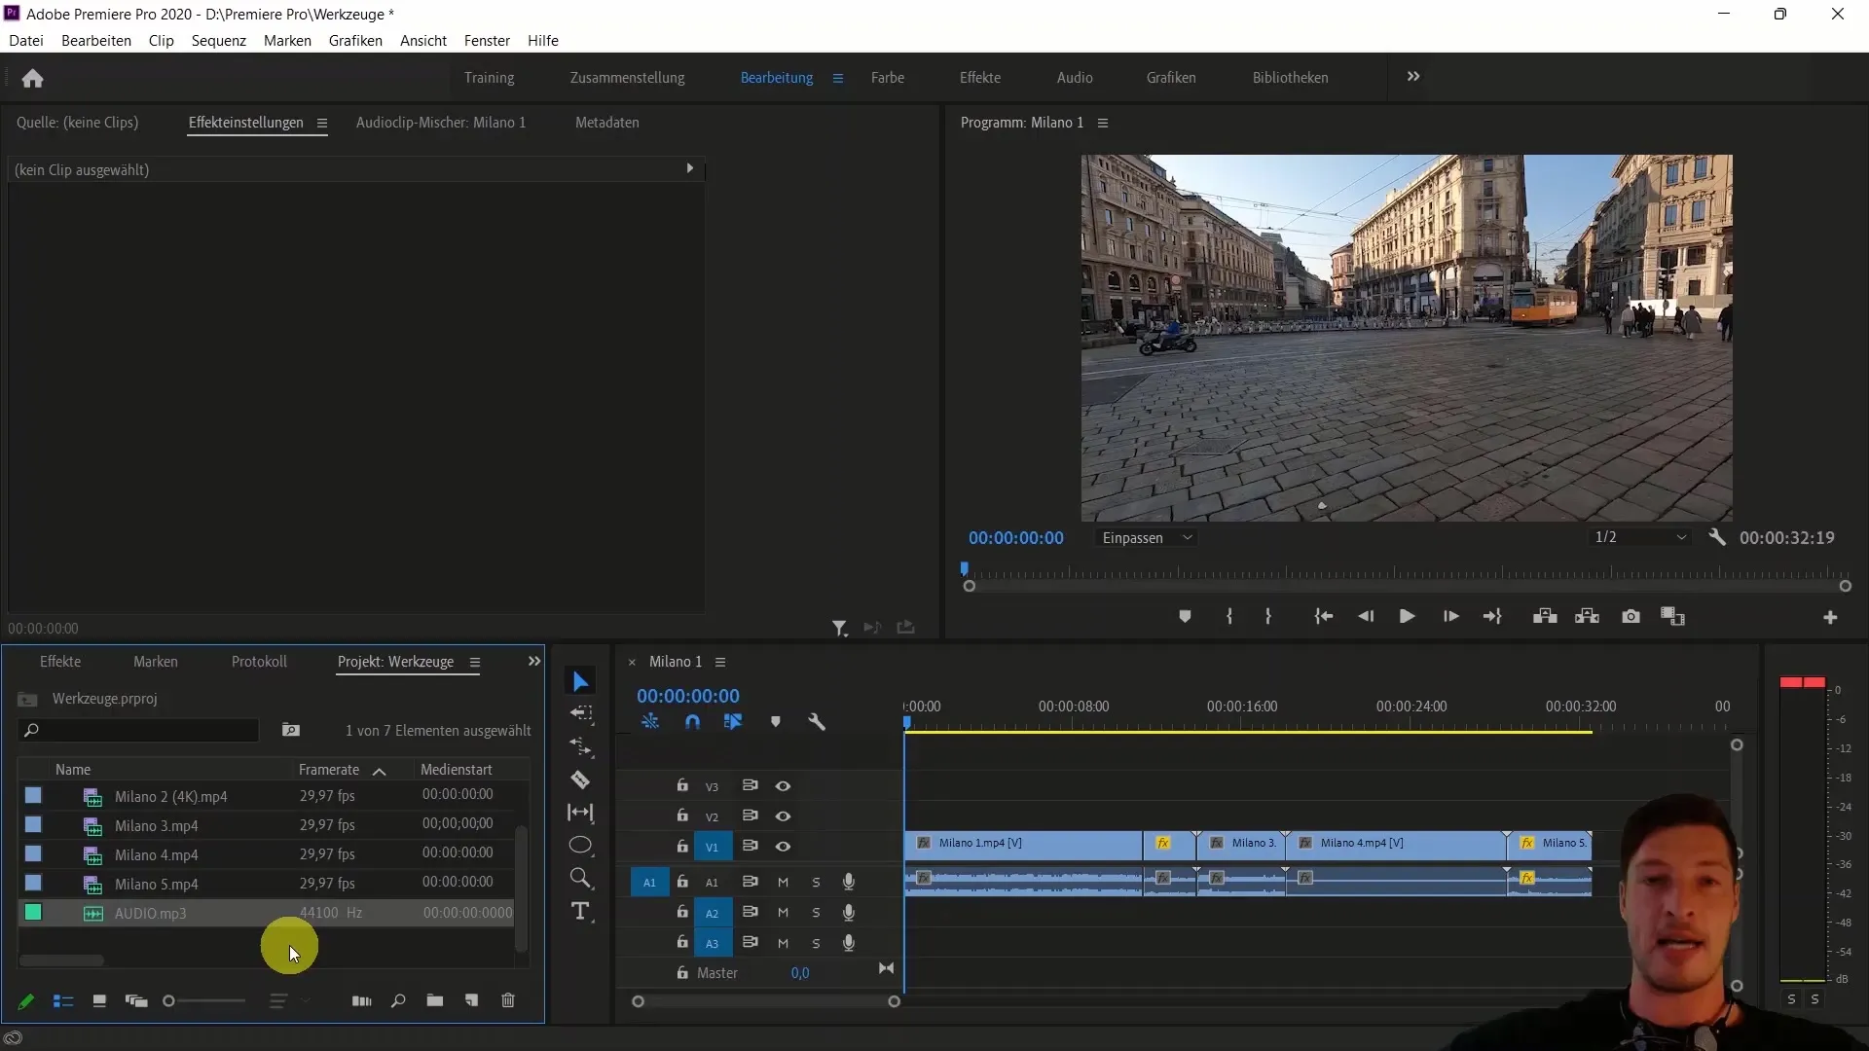The height and width of the screenshot is (1051, 1869).
Task: Select the Ellipse (Pen group) tool
Action: coord(581,845)
